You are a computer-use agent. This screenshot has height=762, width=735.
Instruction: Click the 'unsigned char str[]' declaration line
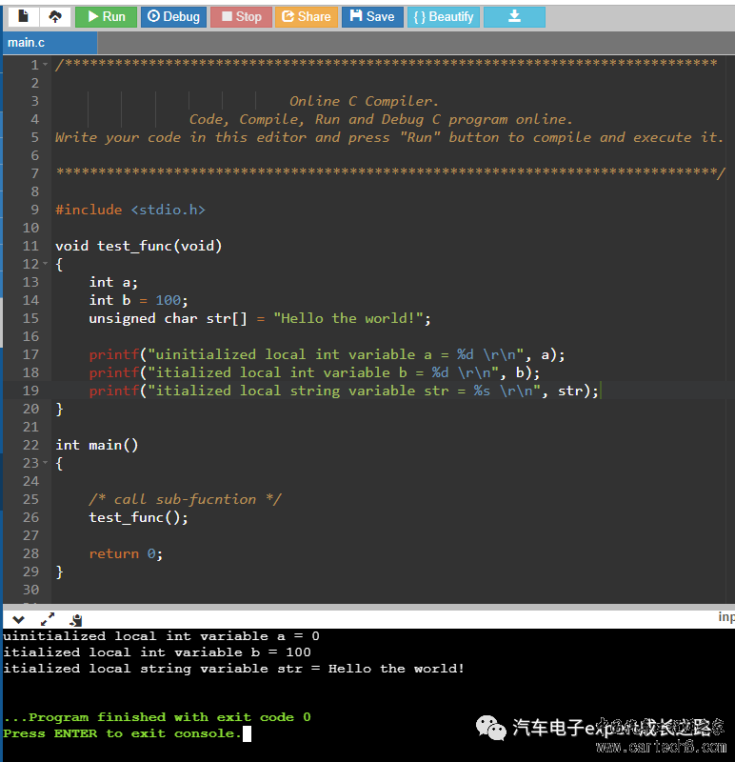pos(259,318)
